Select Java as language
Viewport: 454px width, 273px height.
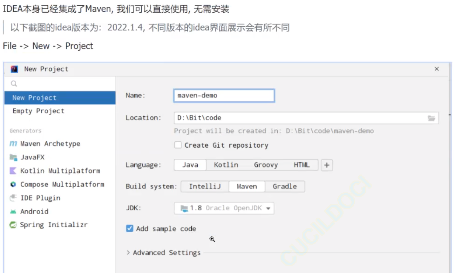[190, 165]
